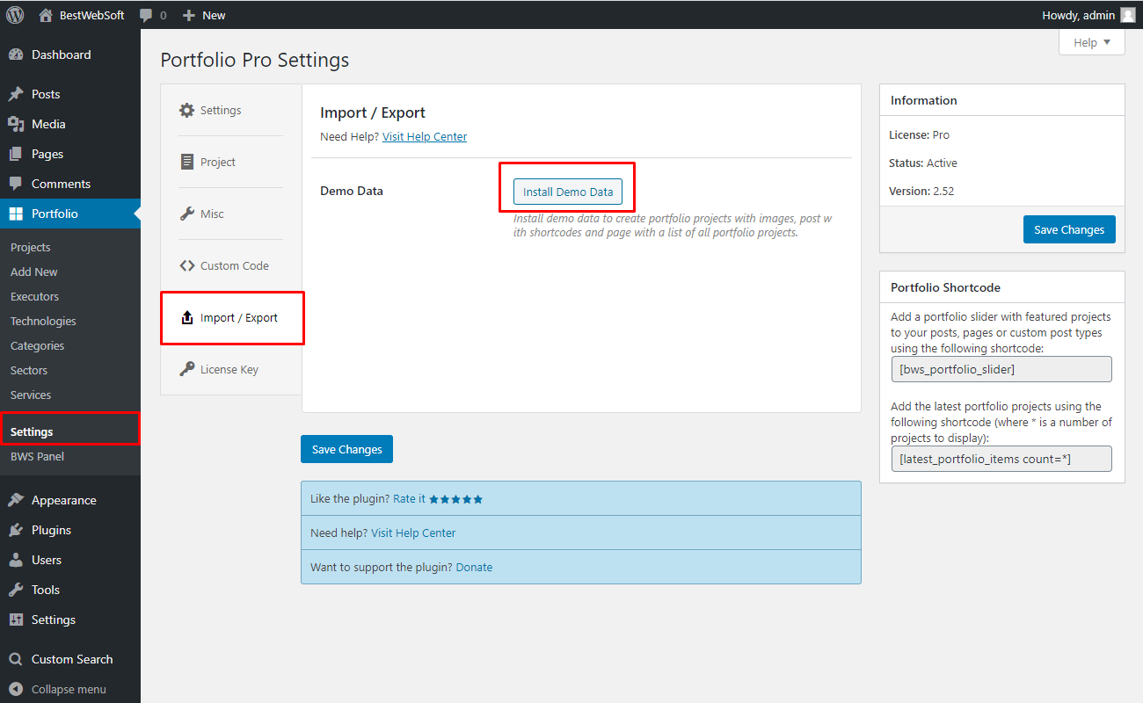Click the Tools wrench icon
Screen dimensions: 1143x703
click(x=16, y=590)
